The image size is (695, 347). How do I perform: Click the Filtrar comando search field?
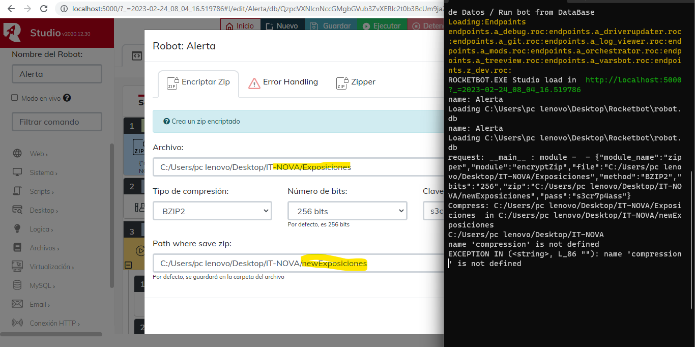[x=56, y=122]
